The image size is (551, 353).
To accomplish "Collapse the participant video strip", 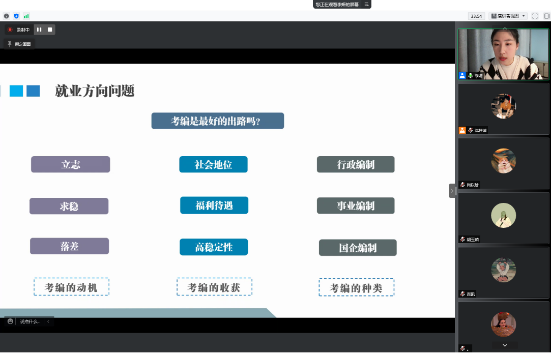I will point(452,191).
